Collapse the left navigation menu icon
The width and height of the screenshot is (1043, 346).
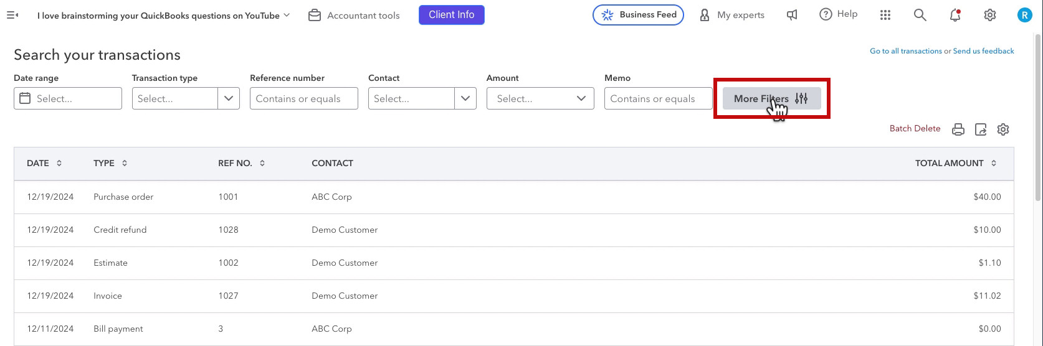pos(12,15)
